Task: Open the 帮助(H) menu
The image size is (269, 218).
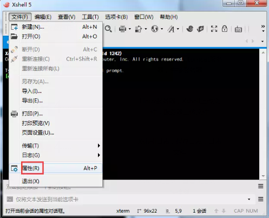Action: 169,17
